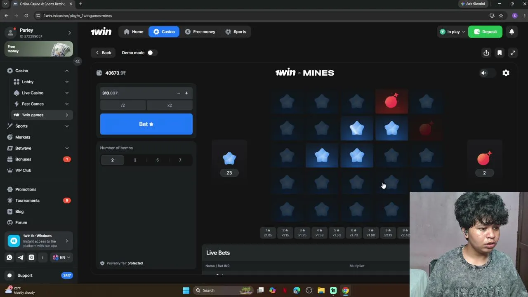Open the Free money tab
Viewport: 528px width, 297px height.
(200, 32)
